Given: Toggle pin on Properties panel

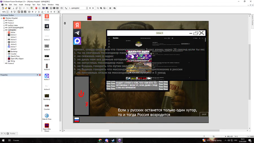Looking at the screenshot, I should click(37, 75).
